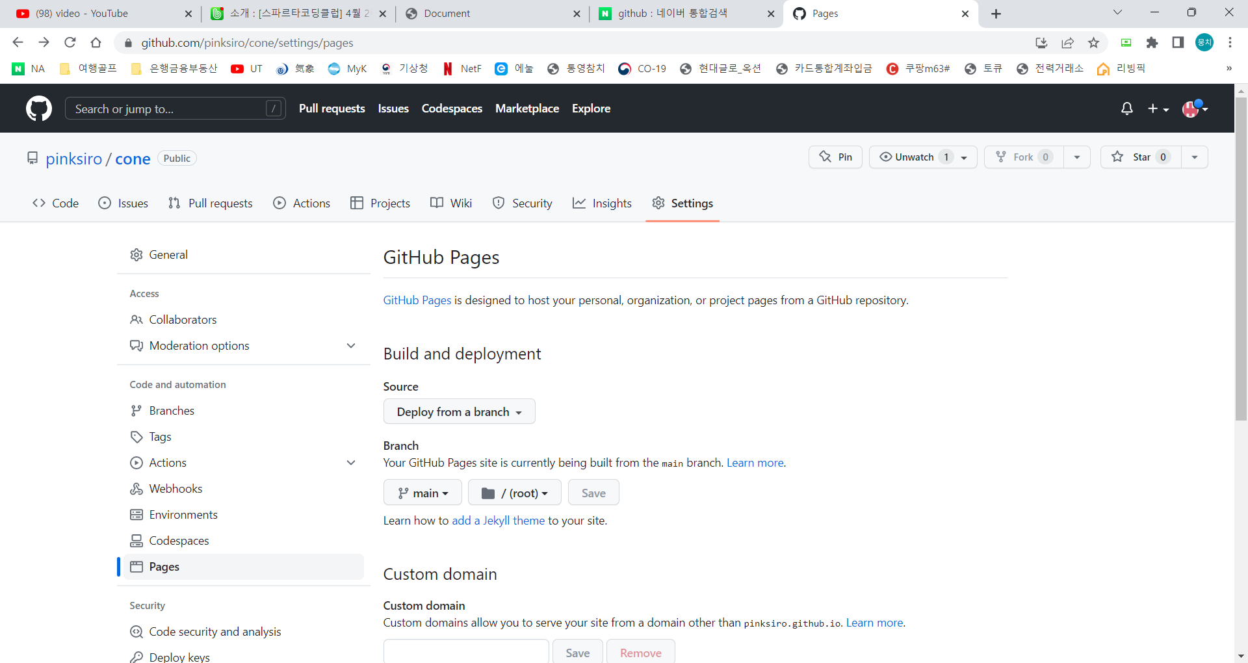Open the main branch selector
Screen dimensions: 1248x663
(x=422, y=493)
